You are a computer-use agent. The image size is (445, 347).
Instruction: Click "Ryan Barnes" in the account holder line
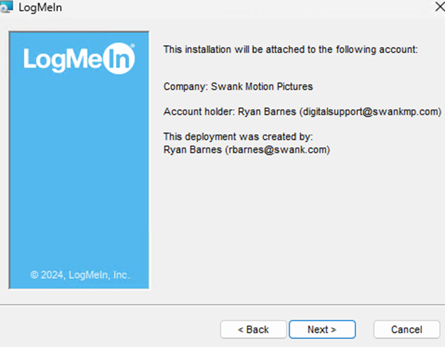pos(267,112)
